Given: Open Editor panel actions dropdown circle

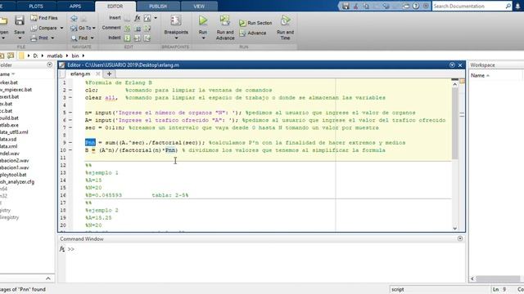Looking at the screenshot, I should pyautogui.click(x=452, y=65).
